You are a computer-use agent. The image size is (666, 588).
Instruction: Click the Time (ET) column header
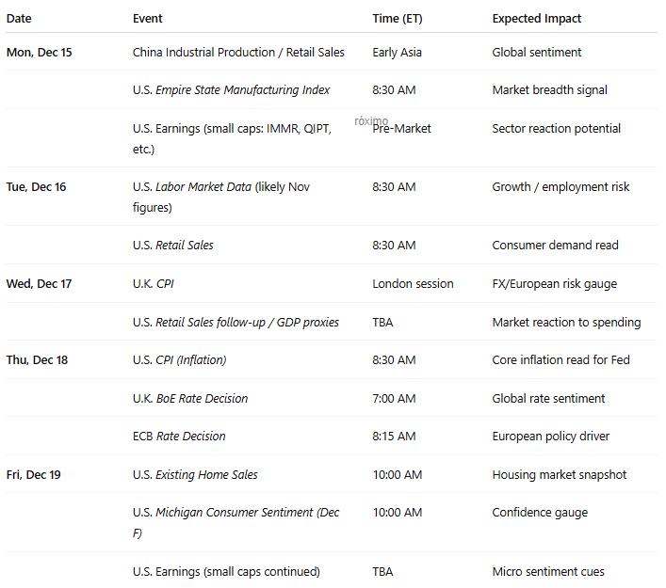(397, 18)
